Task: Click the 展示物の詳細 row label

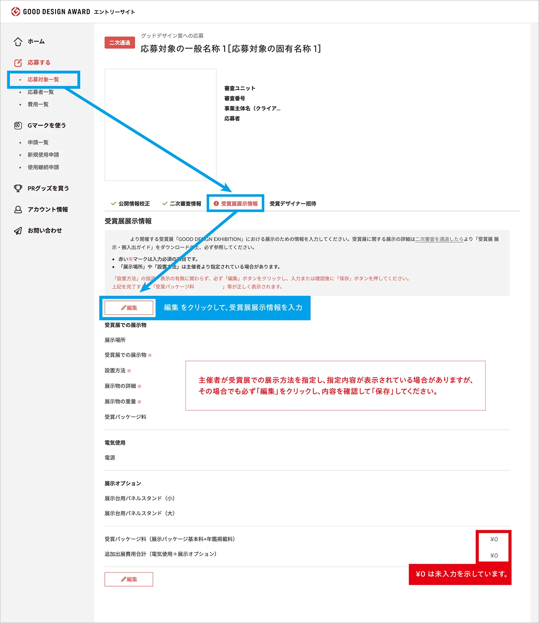Action: tap(120, 386)
